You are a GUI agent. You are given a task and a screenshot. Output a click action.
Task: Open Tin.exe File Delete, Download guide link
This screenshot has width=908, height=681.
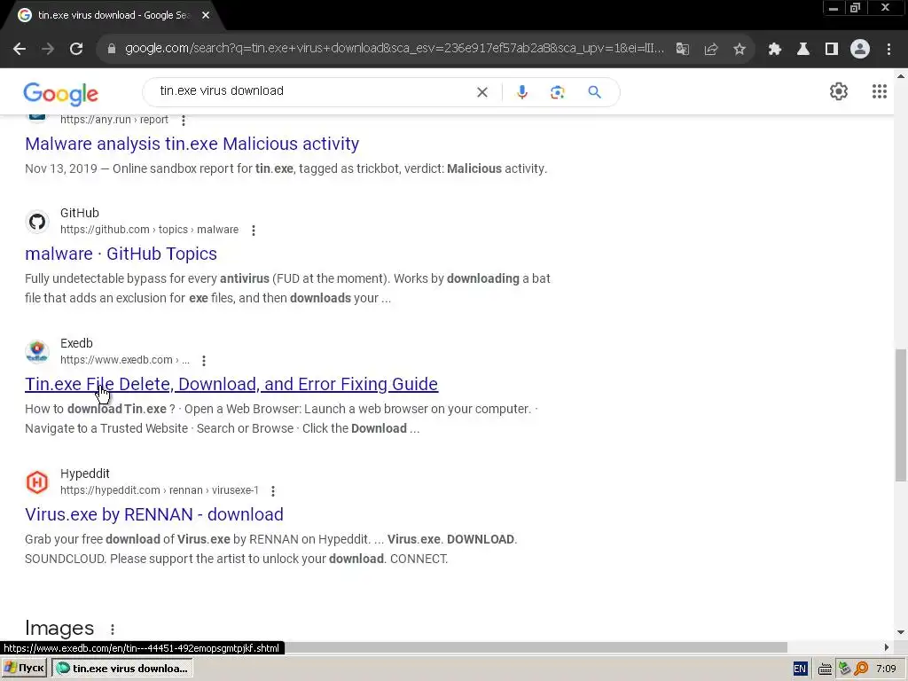(231, 384)
